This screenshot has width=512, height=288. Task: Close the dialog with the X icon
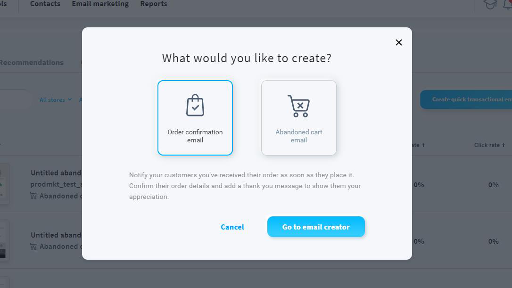(x=399, y=42)
